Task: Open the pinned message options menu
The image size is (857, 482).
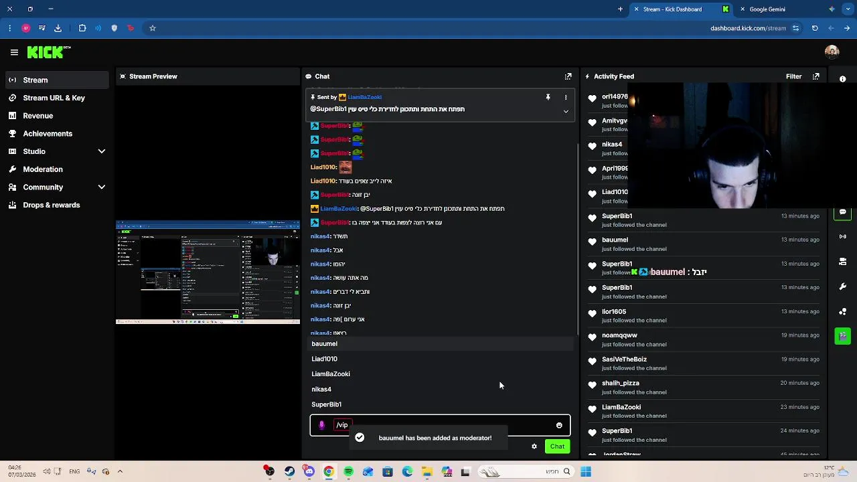Action: (x=566, y=97)
